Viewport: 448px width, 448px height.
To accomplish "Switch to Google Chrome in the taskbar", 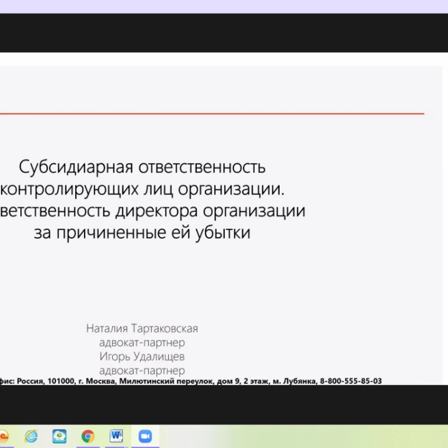I will tap(88, 436).
